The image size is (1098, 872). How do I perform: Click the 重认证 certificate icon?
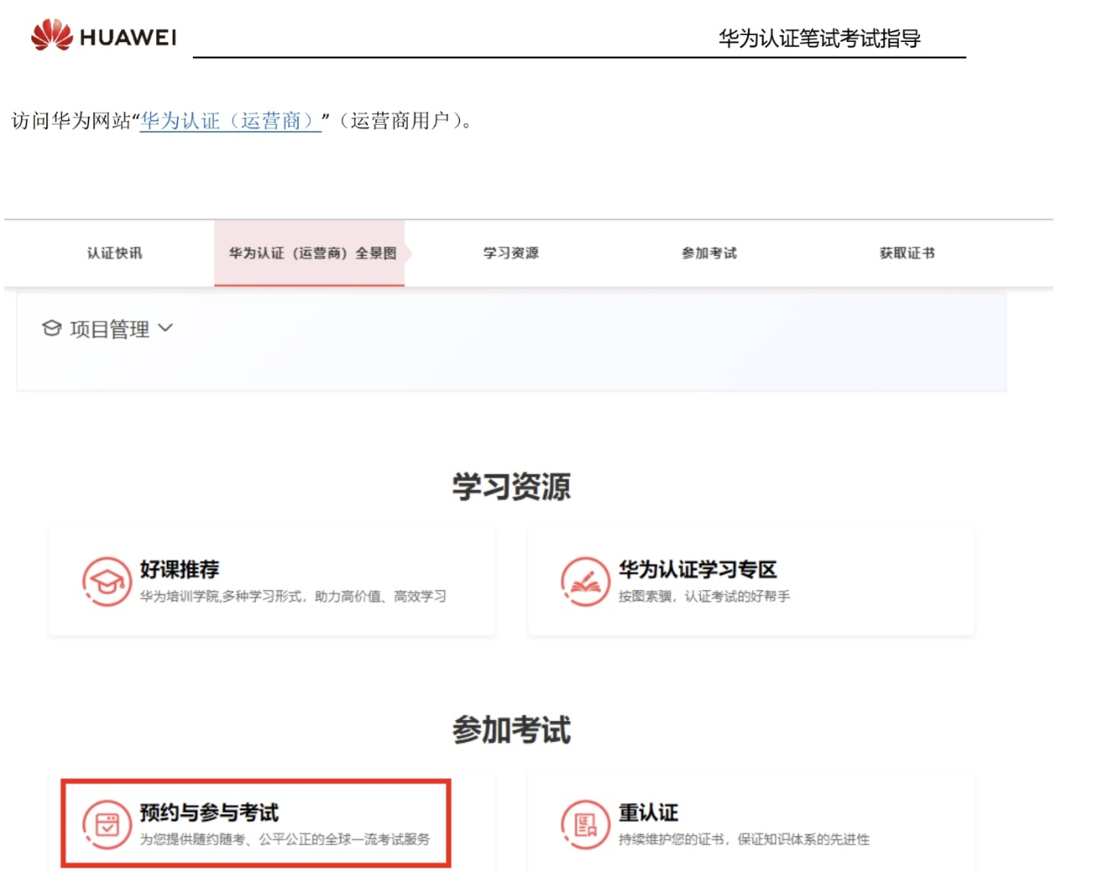(x=585, y=824)
